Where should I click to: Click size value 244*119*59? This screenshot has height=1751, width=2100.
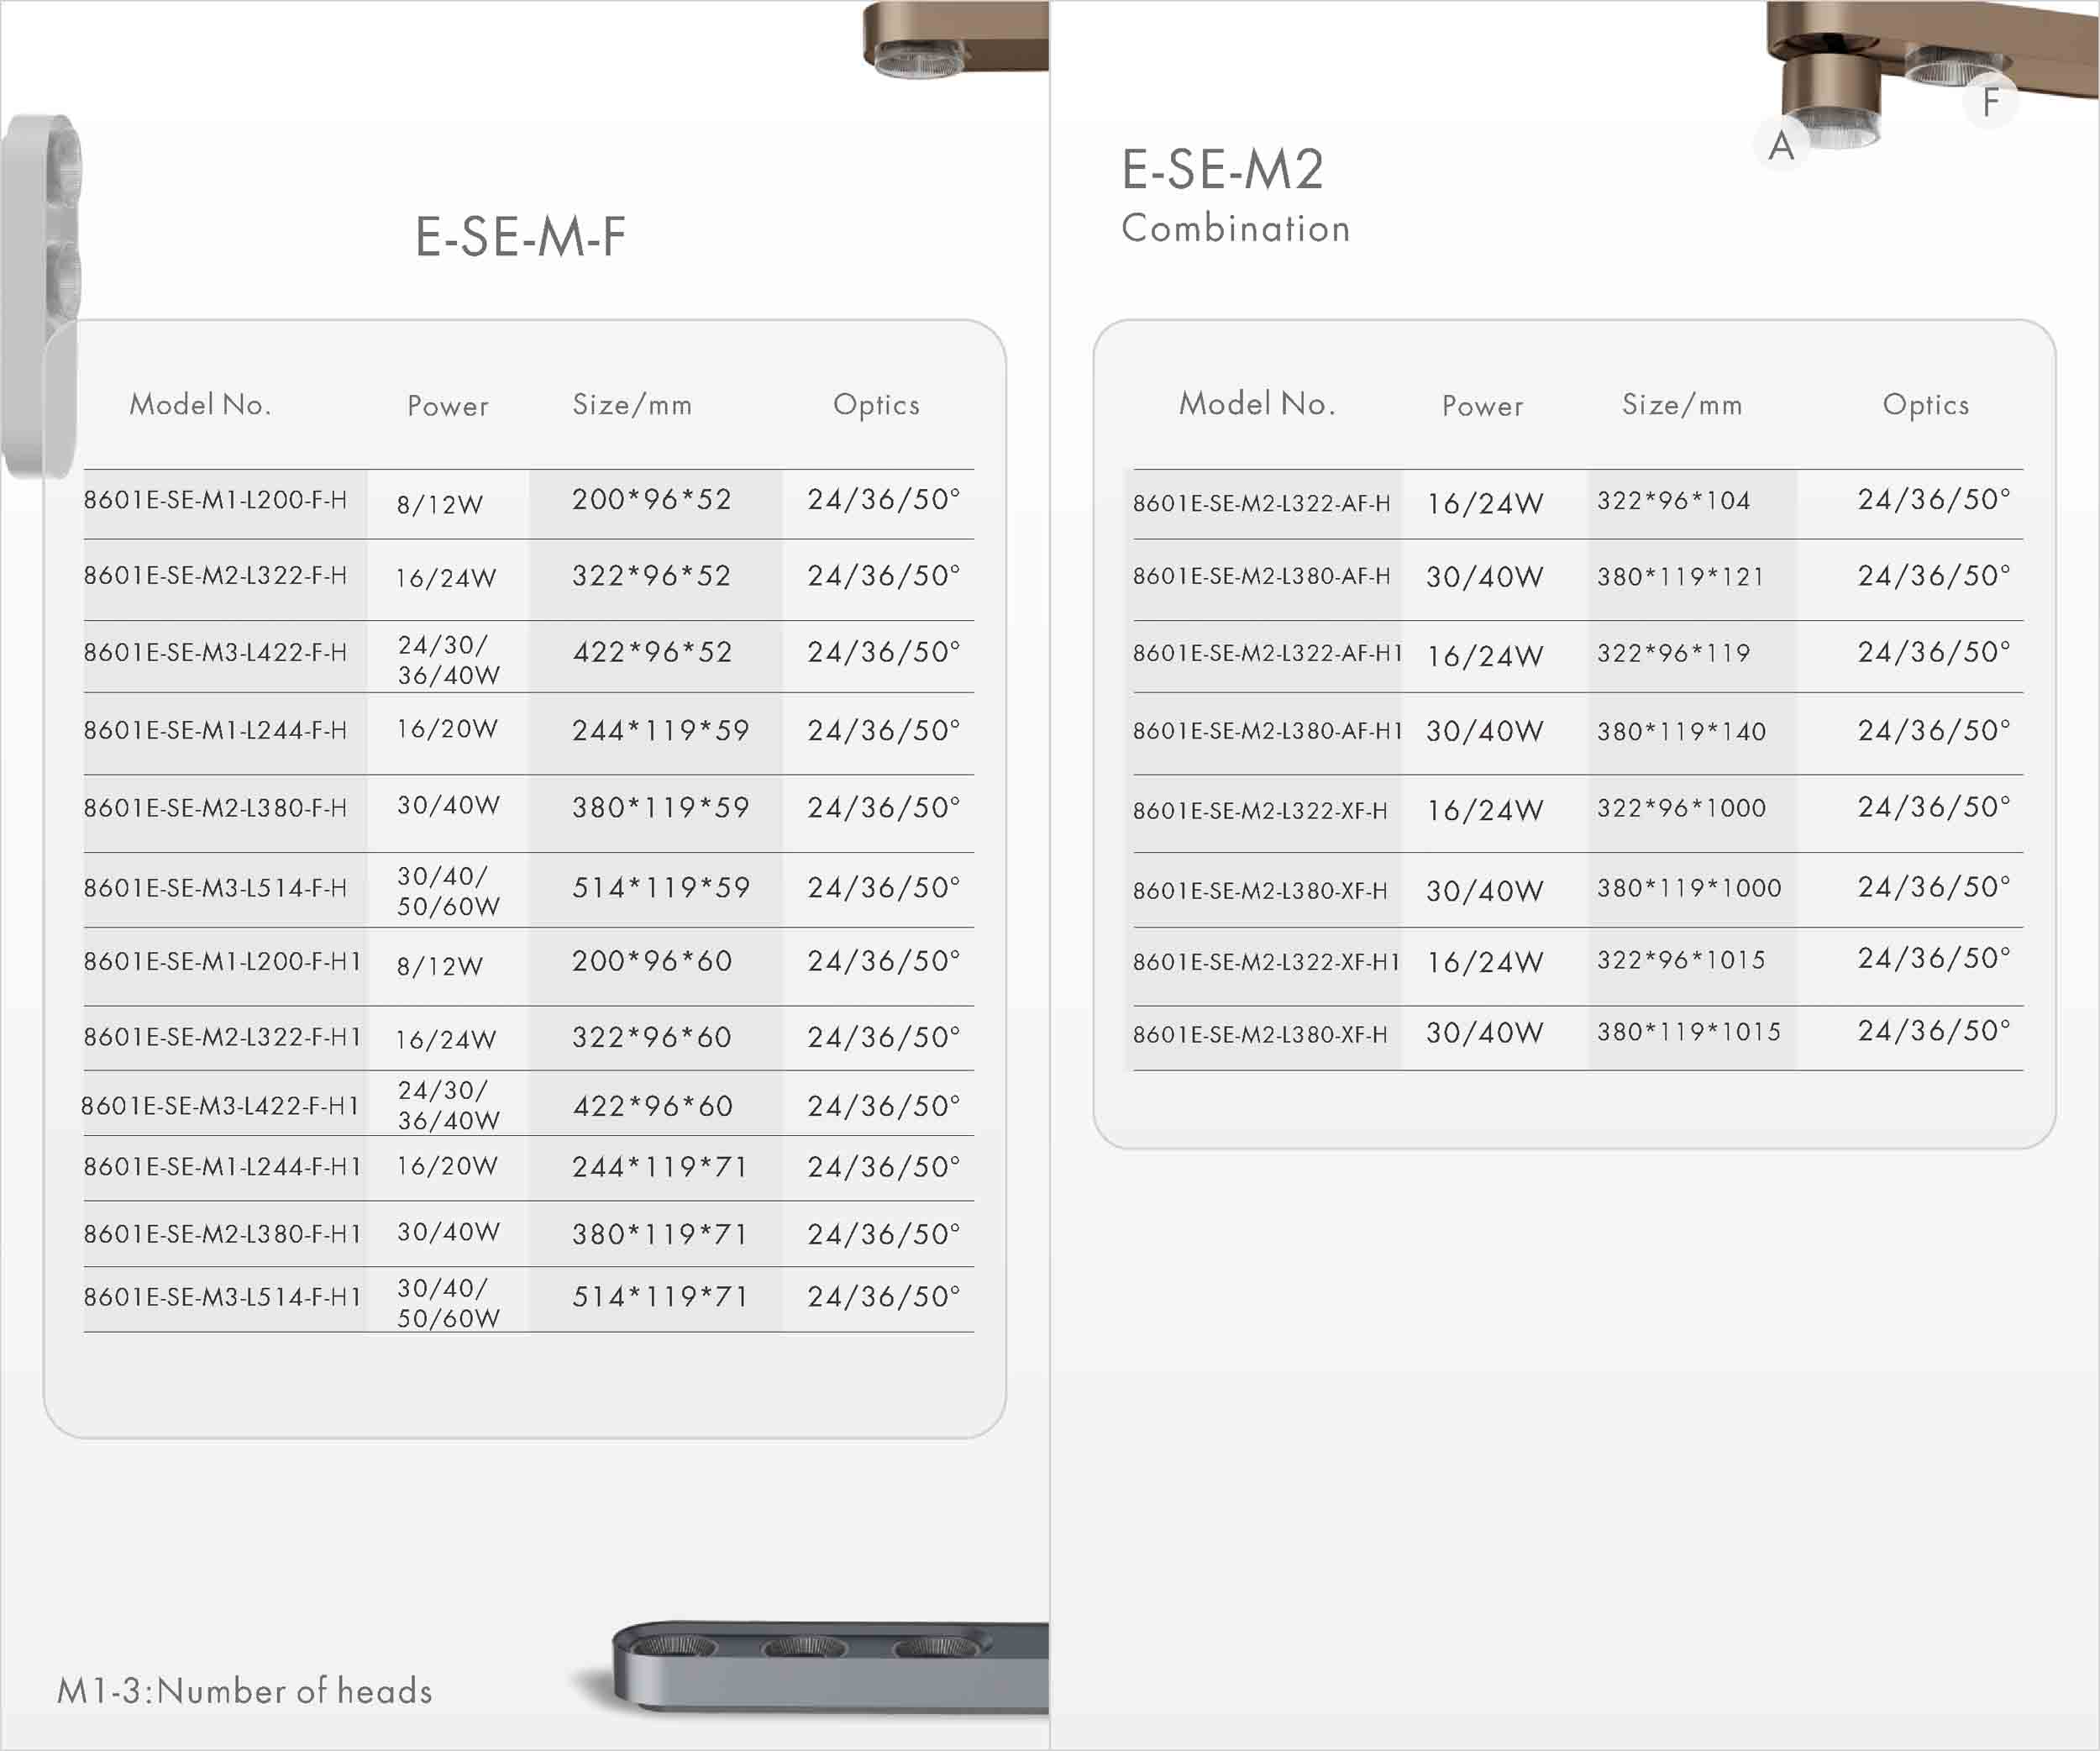660,731
